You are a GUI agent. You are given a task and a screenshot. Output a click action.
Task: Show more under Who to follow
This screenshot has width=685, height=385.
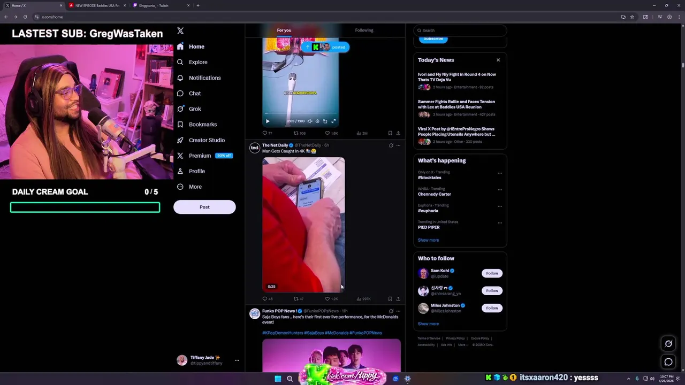[x=428, y=324]
